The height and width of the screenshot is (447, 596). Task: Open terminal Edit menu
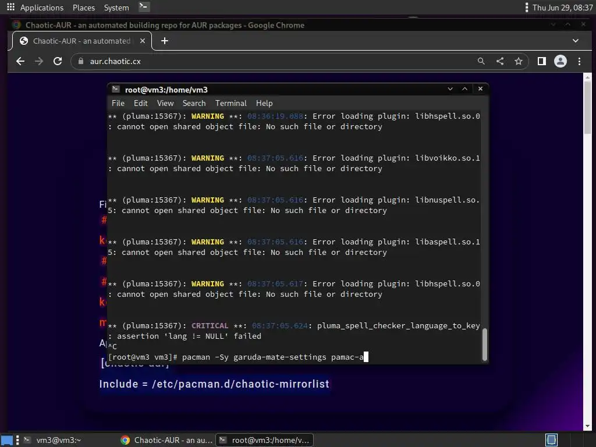[140, 104]
